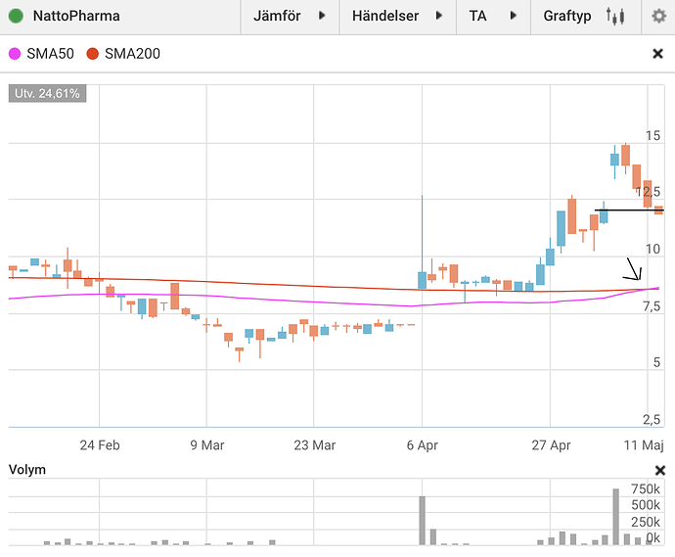Open the Graftyp selector

coord(585,17)
